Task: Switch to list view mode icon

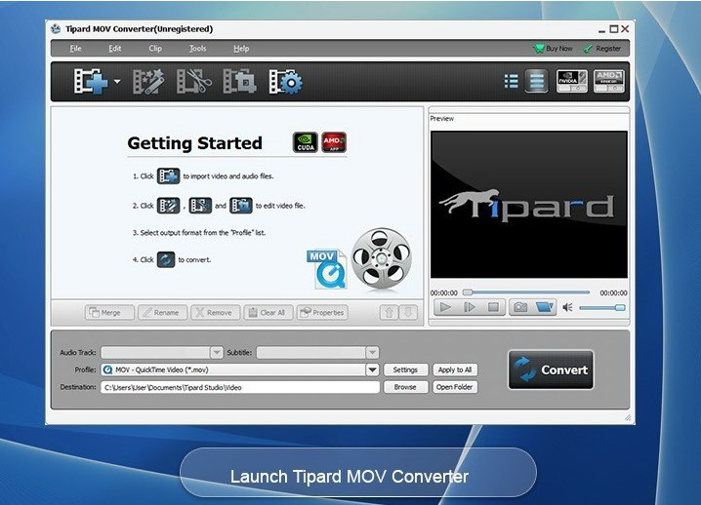Action: click(511, 81)
